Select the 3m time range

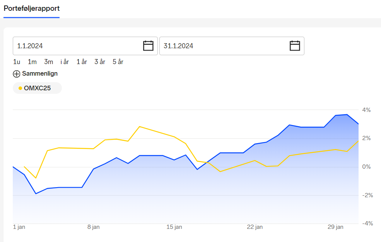tap(49, 62)
